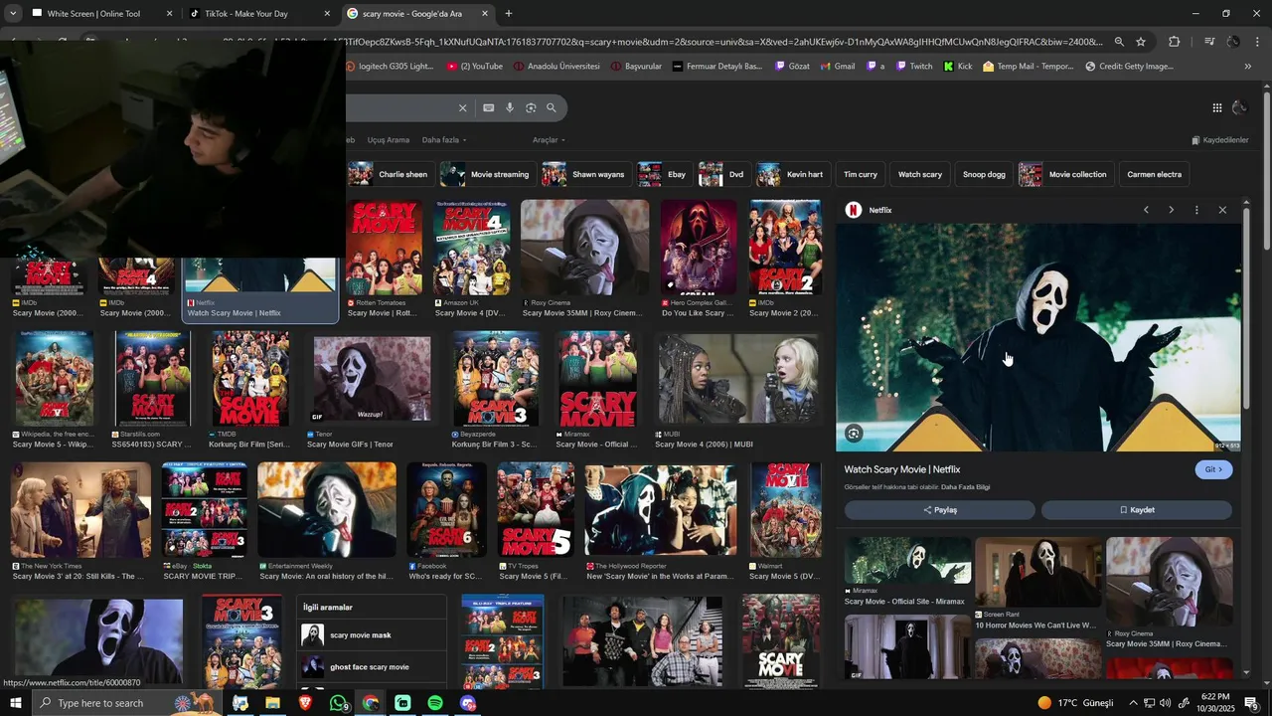
Task: Start voice search with the microphone
Action: (510, 107)
